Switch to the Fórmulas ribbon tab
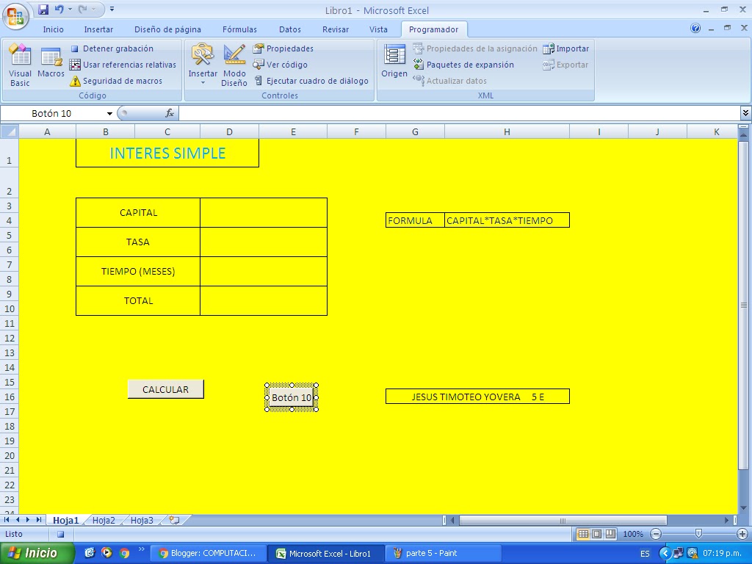Viewport: 752px width, 564px height. pos(239,29)
